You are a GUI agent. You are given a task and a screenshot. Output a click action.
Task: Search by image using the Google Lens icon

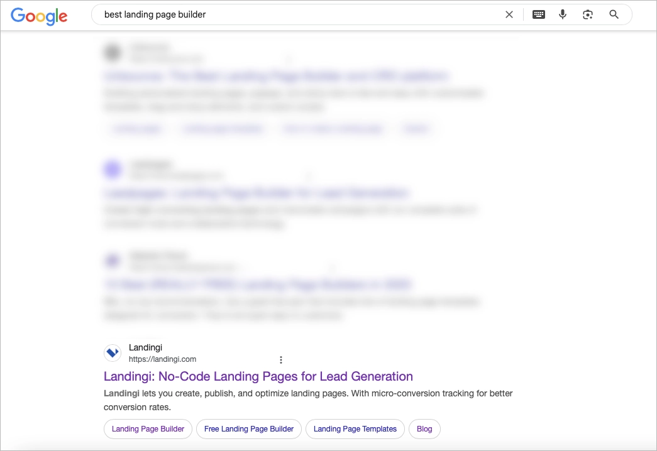click(587, 14)
